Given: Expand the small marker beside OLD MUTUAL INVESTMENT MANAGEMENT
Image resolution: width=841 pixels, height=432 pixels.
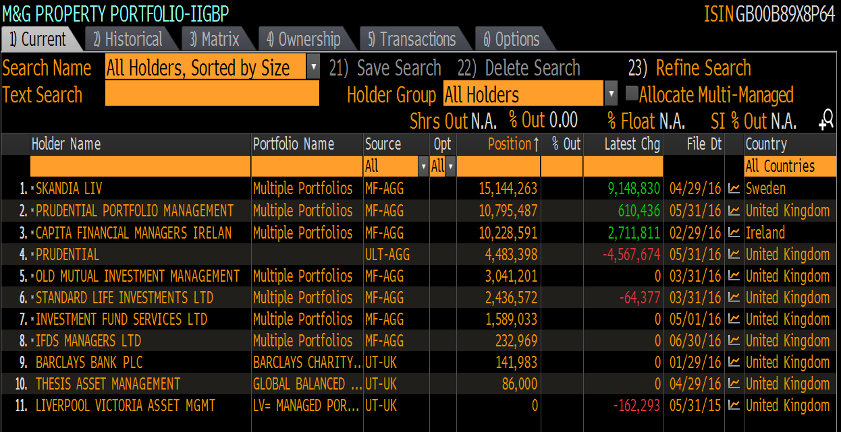Looking at the screenshot, I should click(32, 276).
